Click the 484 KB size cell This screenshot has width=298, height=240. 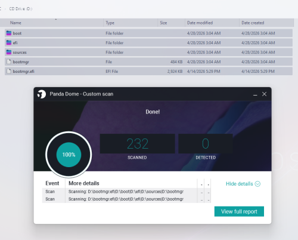tap(176, 62)
